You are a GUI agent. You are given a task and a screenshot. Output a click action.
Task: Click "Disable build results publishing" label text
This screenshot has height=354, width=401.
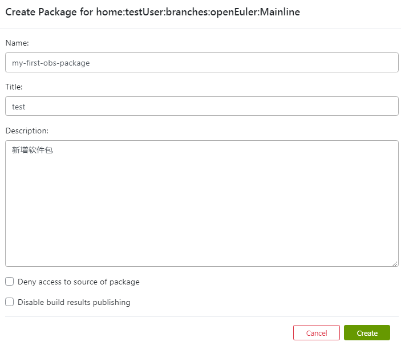[74, 302]
